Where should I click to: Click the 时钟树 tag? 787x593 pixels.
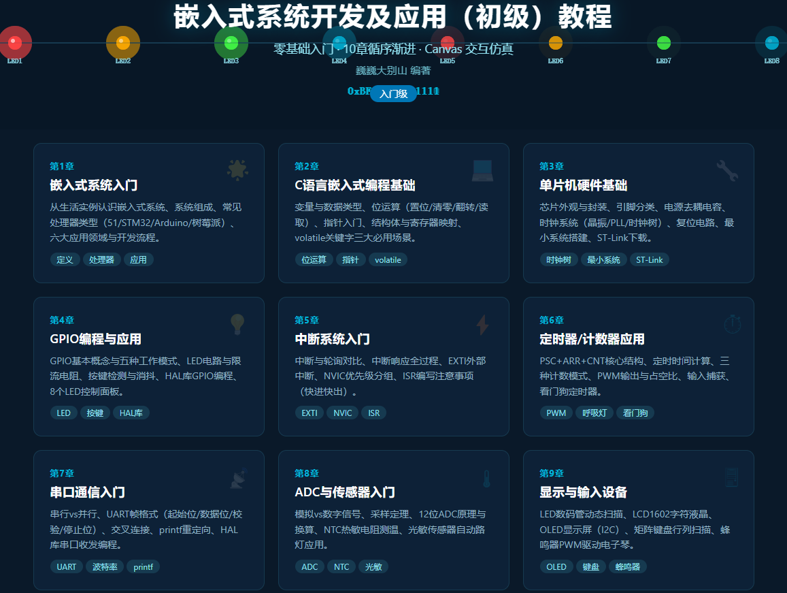pyautogui.click(x=558, y=260)
